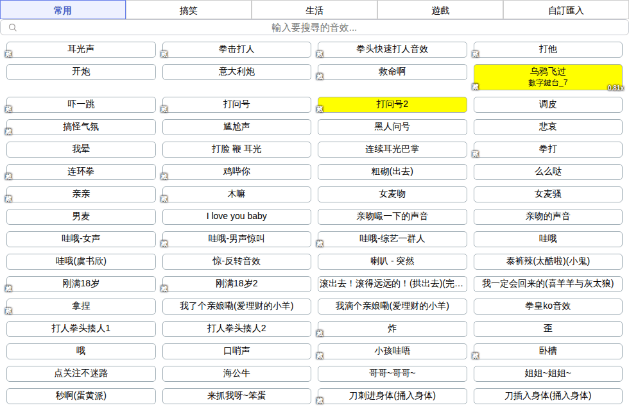Play the 女麦骚 sound effect
The image size is (629, 410).
pyautogui.click(x=548, y=195)
